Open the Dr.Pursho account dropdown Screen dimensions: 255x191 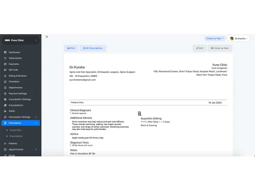pyautogui.click(x=239, y=39)
